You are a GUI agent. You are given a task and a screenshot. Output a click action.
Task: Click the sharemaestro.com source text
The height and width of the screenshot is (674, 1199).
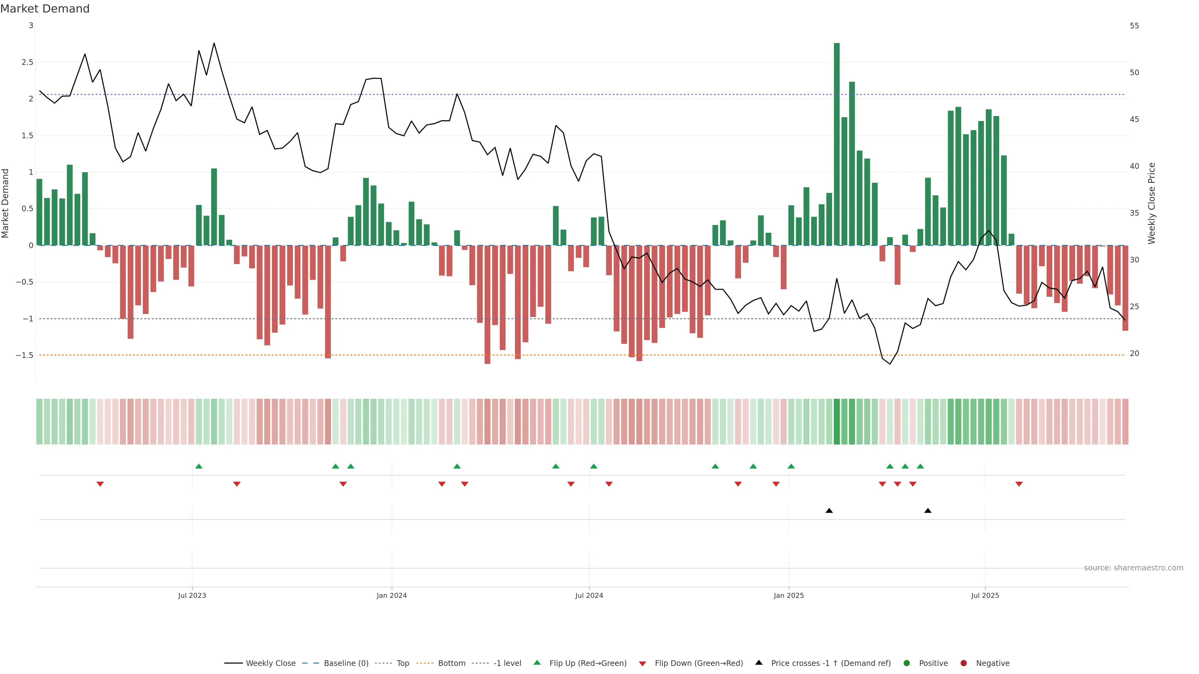click(x=1133, y=568)
